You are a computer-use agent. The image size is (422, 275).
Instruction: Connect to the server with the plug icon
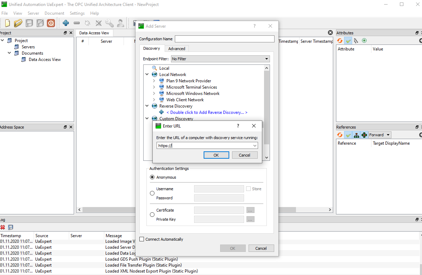click(x=87, y=23)
